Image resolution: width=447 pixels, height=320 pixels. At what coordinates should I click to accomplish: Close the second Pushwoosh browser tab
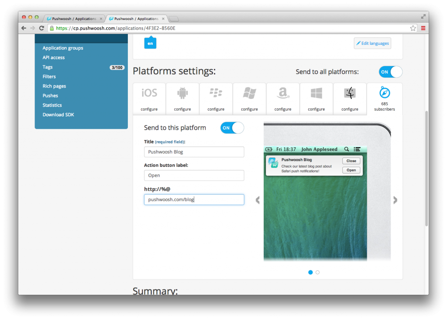click(163, 19)
